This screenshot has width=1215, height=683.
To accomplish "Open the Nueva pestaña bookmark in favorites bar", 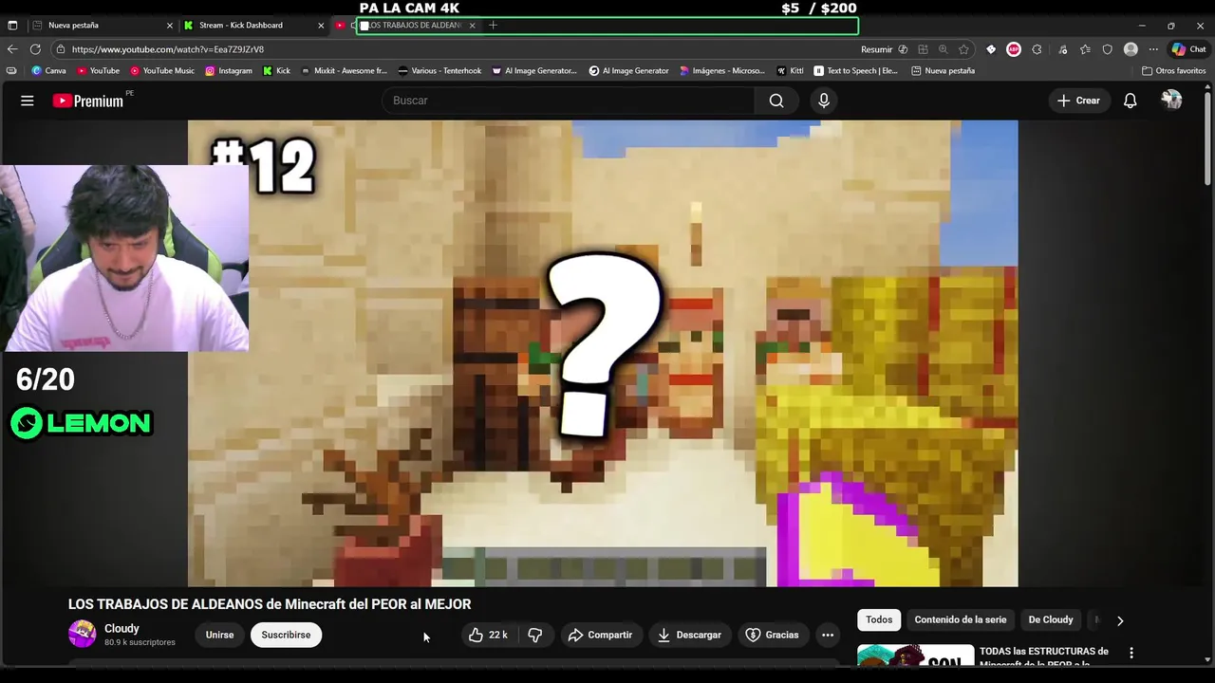I will coord(943,71).
